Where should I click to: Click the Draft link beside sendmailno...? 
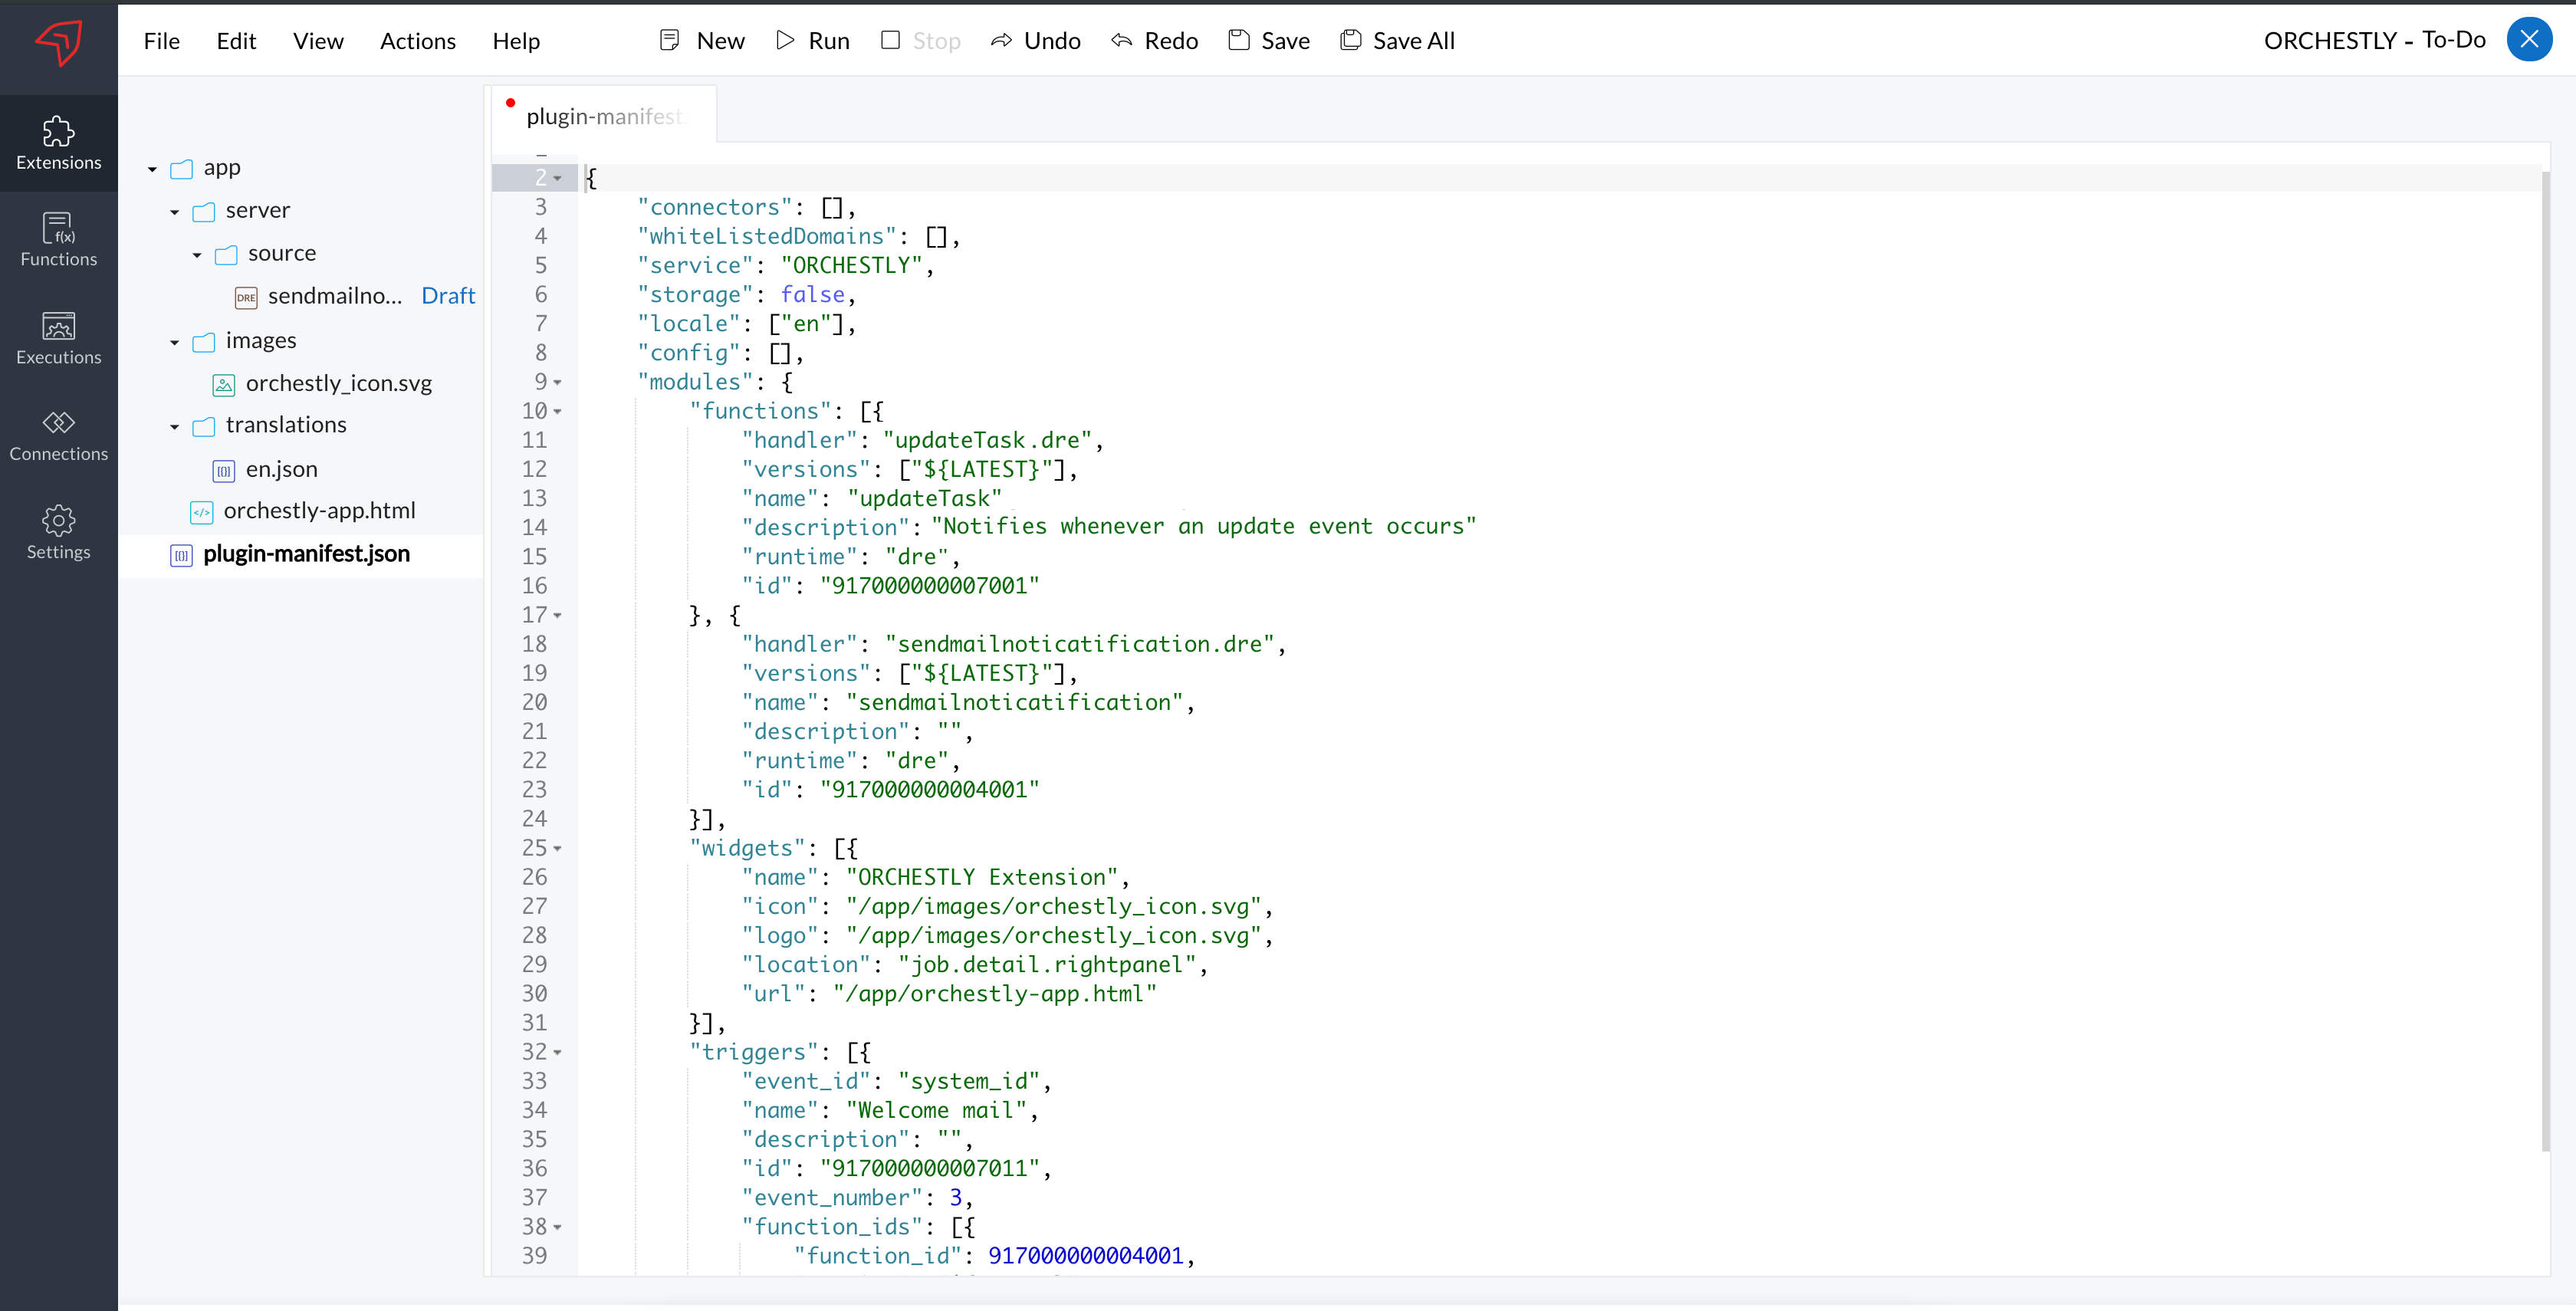pyautogui.click(x=448, y=296)
